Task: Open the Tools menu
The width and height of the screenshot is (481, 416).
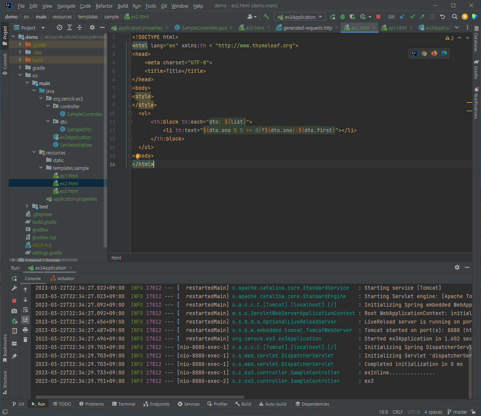Action: click(151, 6)
